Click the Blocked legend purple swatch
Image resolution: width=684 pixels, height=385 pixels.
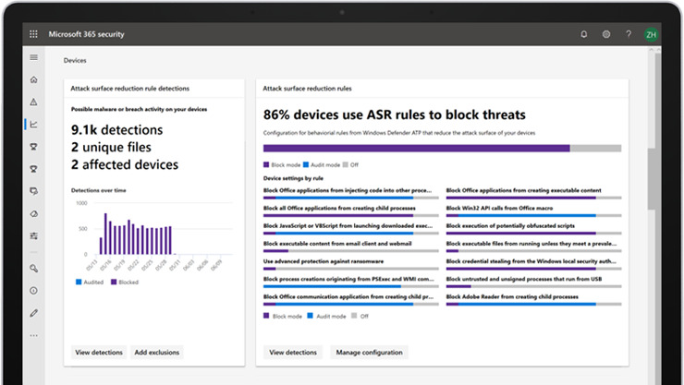[x=114, y=283]
